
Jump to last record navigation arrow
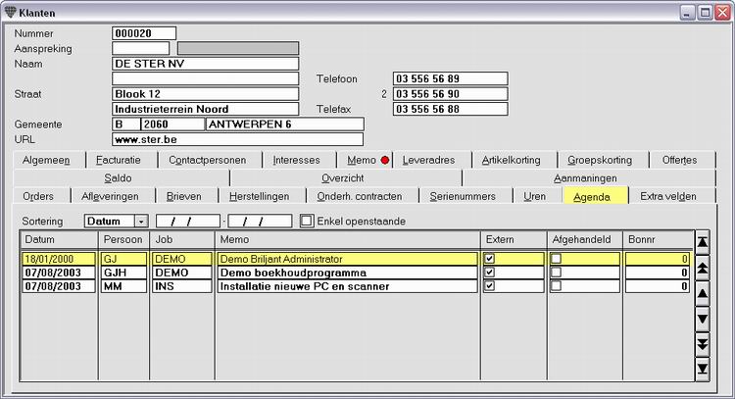[703, 369]
